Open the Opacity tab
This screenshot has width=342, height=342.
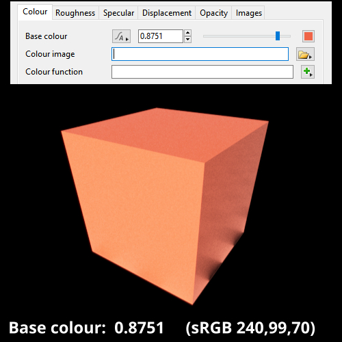[x=213, y=13]
